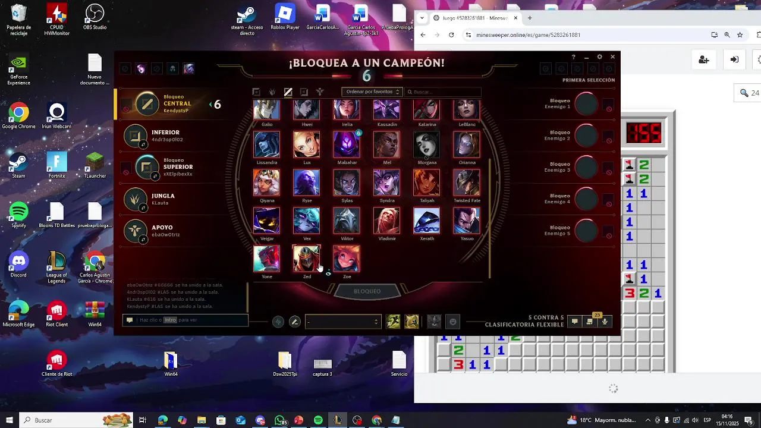
Task: Click the taskbar search box 'Buscar'
Action: pos(77,420)
